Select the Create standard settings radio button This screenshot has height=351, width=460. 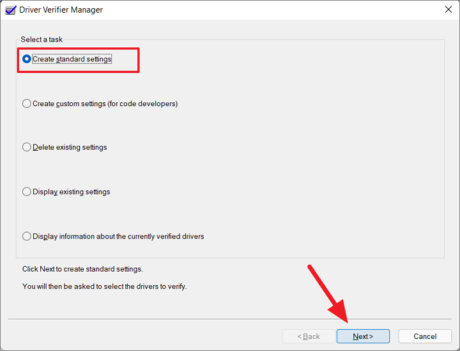tap(67, 59)
